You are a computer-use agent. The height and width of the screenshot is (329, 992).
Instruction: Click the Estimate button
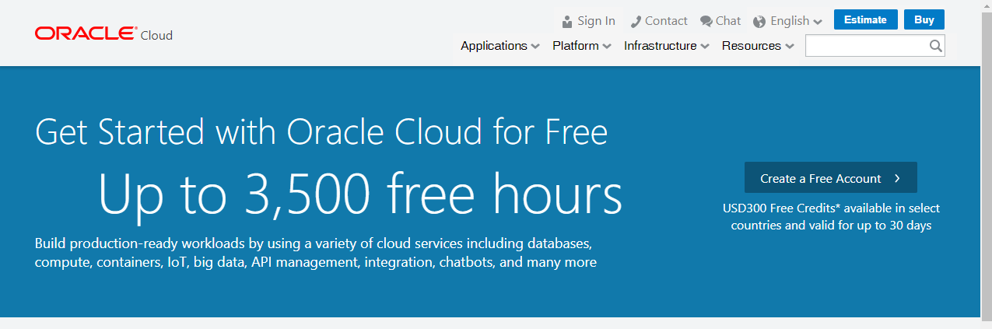tap(865, 19)
